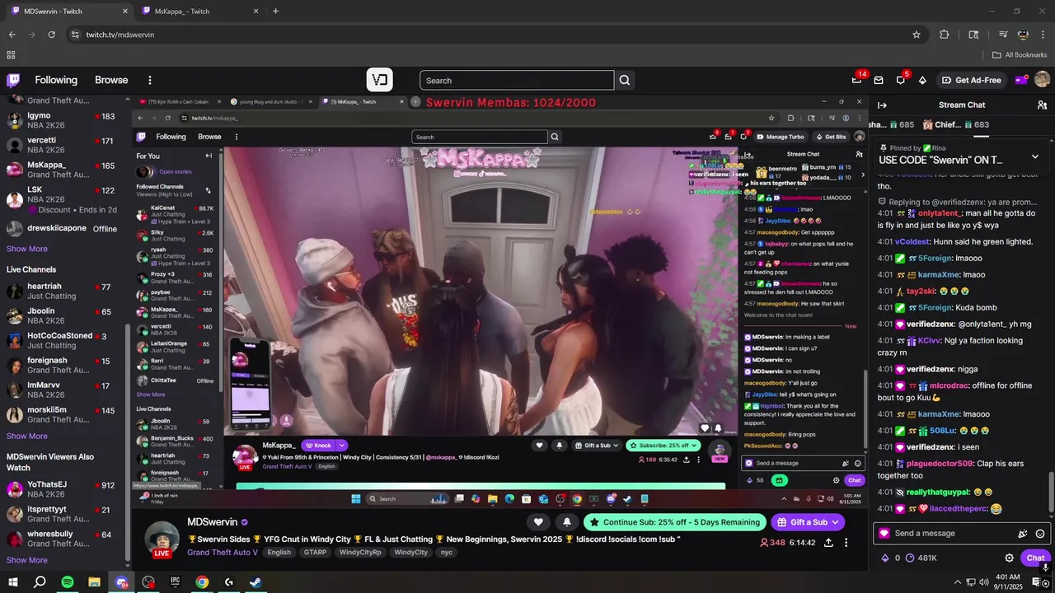Open vercetti channel in the sidebar
The image size is (1055, 593).
[x=63, y=145]
